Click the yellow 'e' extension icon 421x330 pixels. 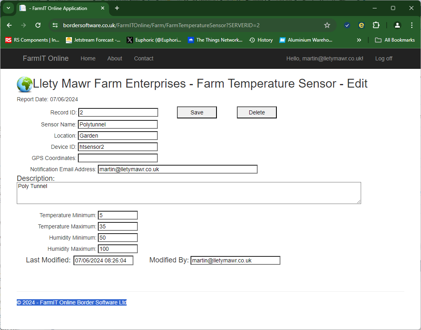pos(361,25)
